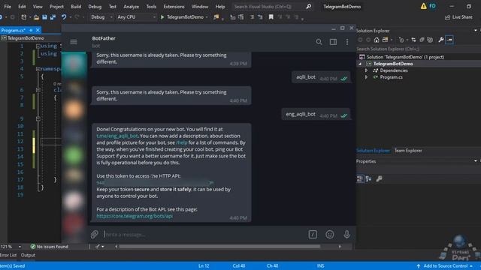The image size is (481, 270).
Task: Open BotFather chat three-dot options menu
Action: coord(347,42)
